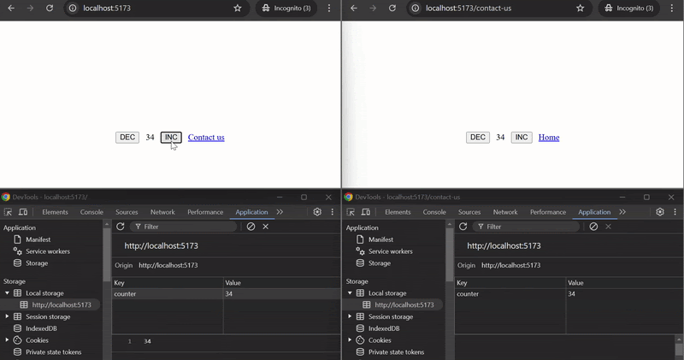Collapse Local storage tree in left DevTools
This screenshot has height=360, width=684.
coord(7,292)
